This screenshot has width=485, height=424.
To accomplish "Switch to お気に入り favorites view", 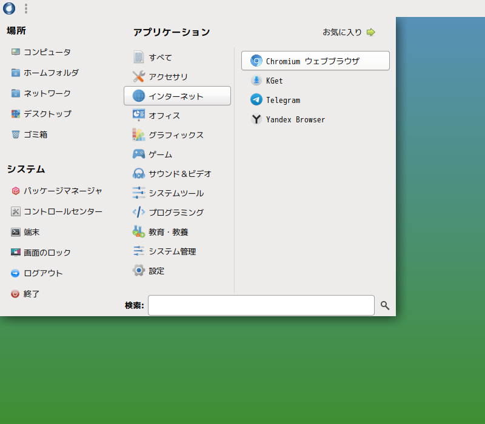I will coord(349,32).
